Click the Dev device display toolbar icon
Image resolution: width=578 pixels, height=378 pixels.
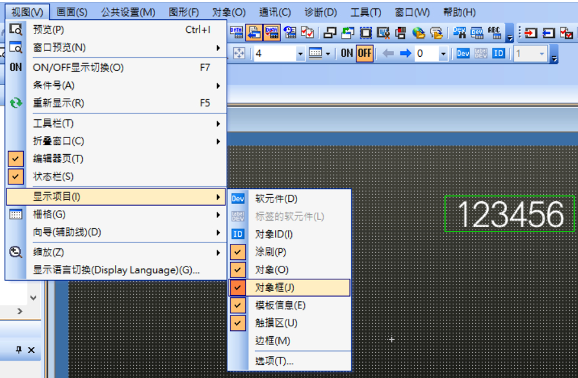click(x=463, y=54)
